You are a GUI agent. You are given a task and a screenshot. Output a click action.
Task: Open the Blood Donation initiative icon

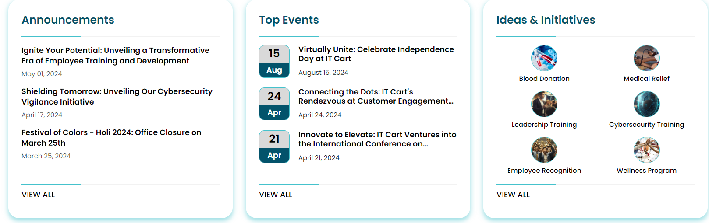tap(544, 58)
